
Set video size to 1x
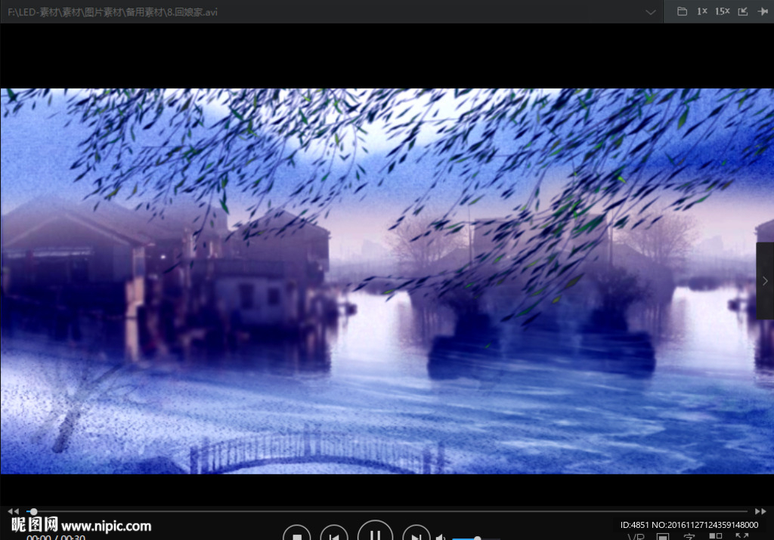click(702, 11)
